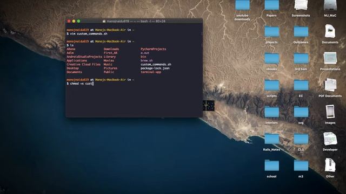The image size is (346, 194).
Task: Click the 'chmod +x cust' prompt line
Action: (80, 84)
